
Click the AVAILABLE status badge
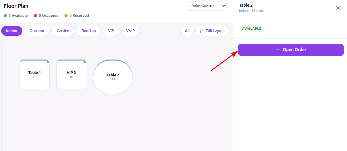coord(252,28)
